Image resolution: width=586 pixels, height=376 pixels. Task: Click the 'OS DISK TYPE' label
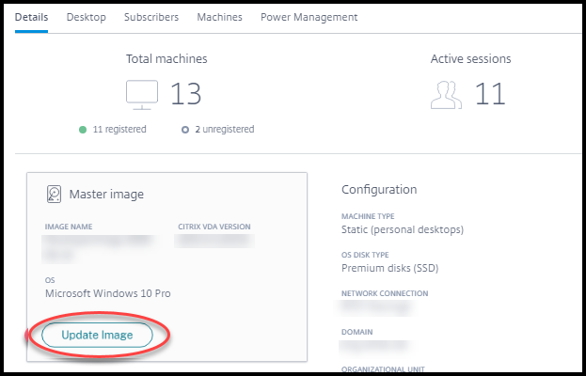coord(365,255)
